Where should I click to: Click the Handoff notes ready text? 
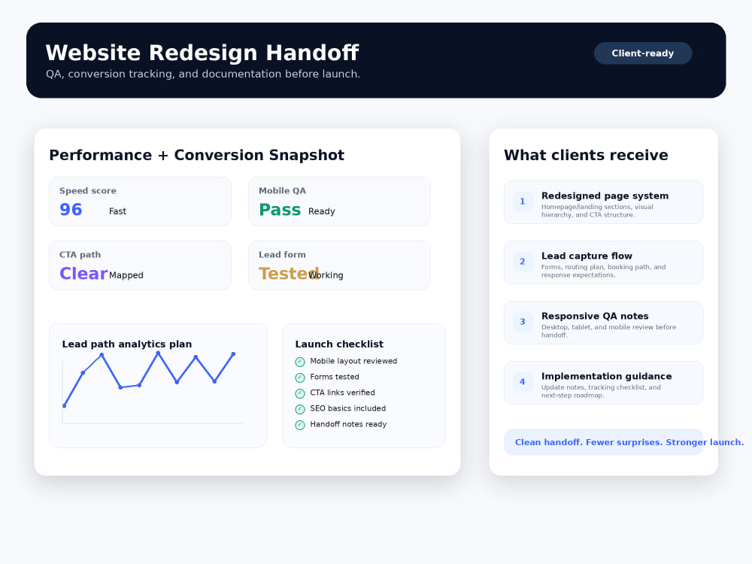(348, 424)
